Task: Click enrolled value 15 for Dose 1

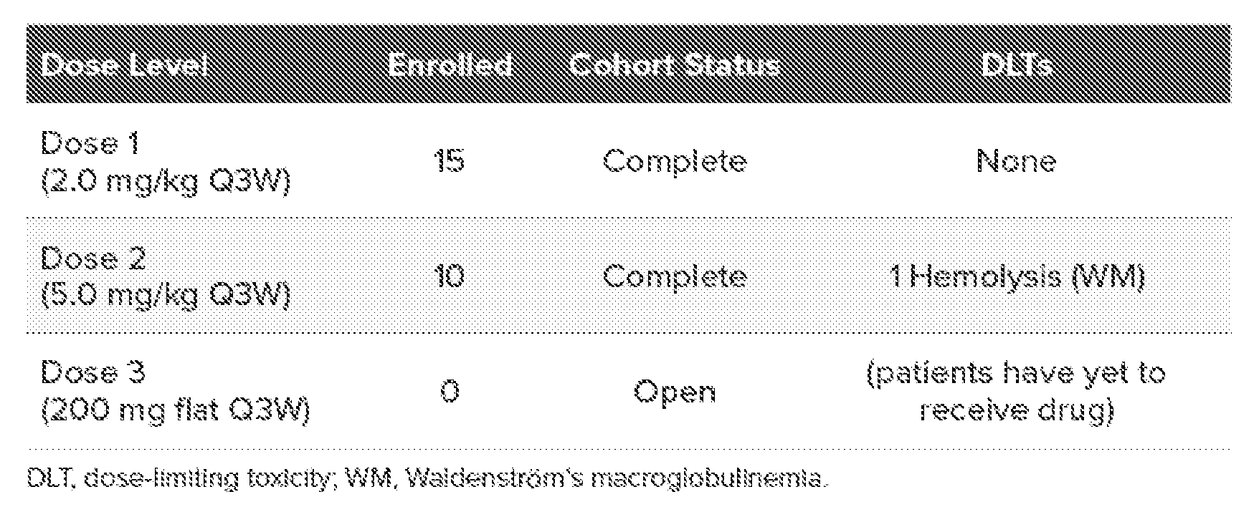Action: pos(450,161)
